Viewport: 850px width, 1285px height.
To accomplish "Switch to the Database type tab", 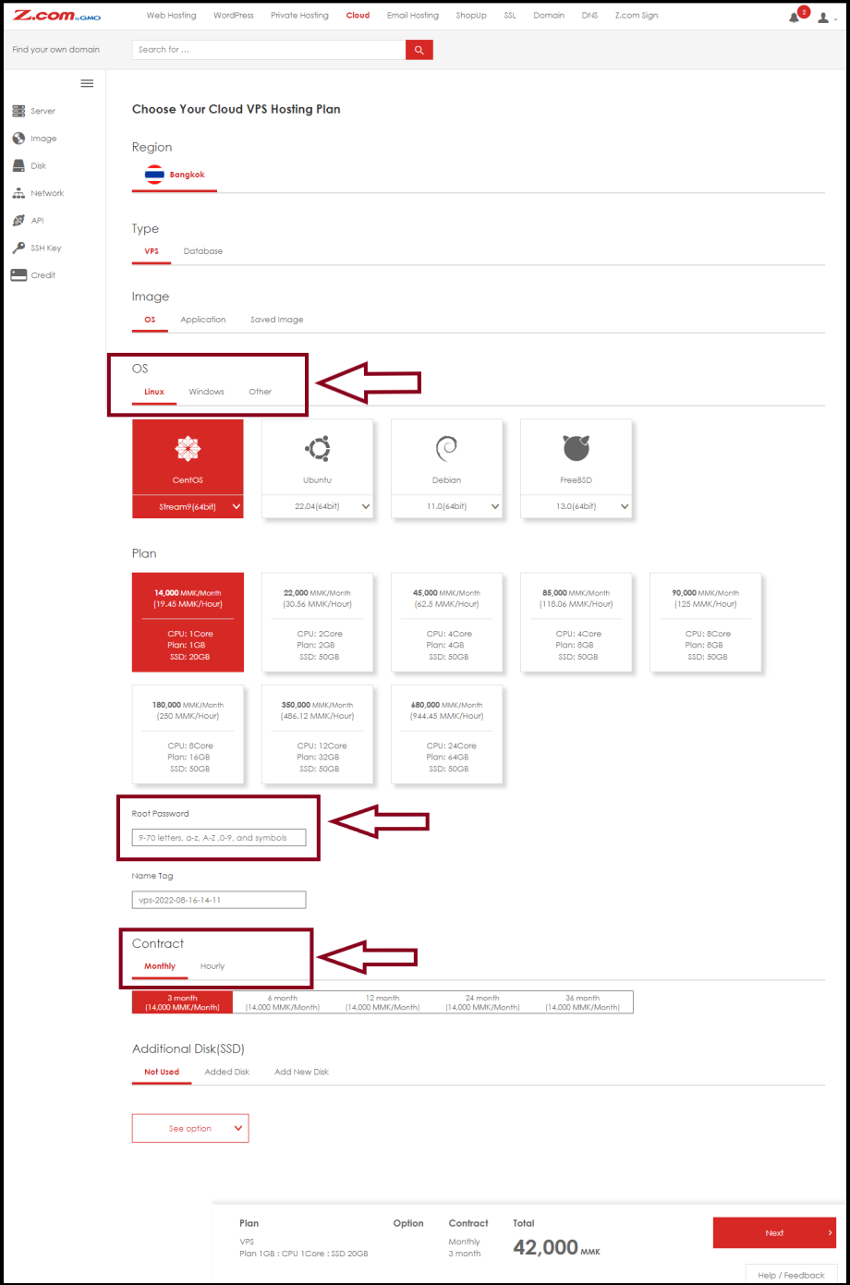I will pyautogui.click(x=202, y=250).
